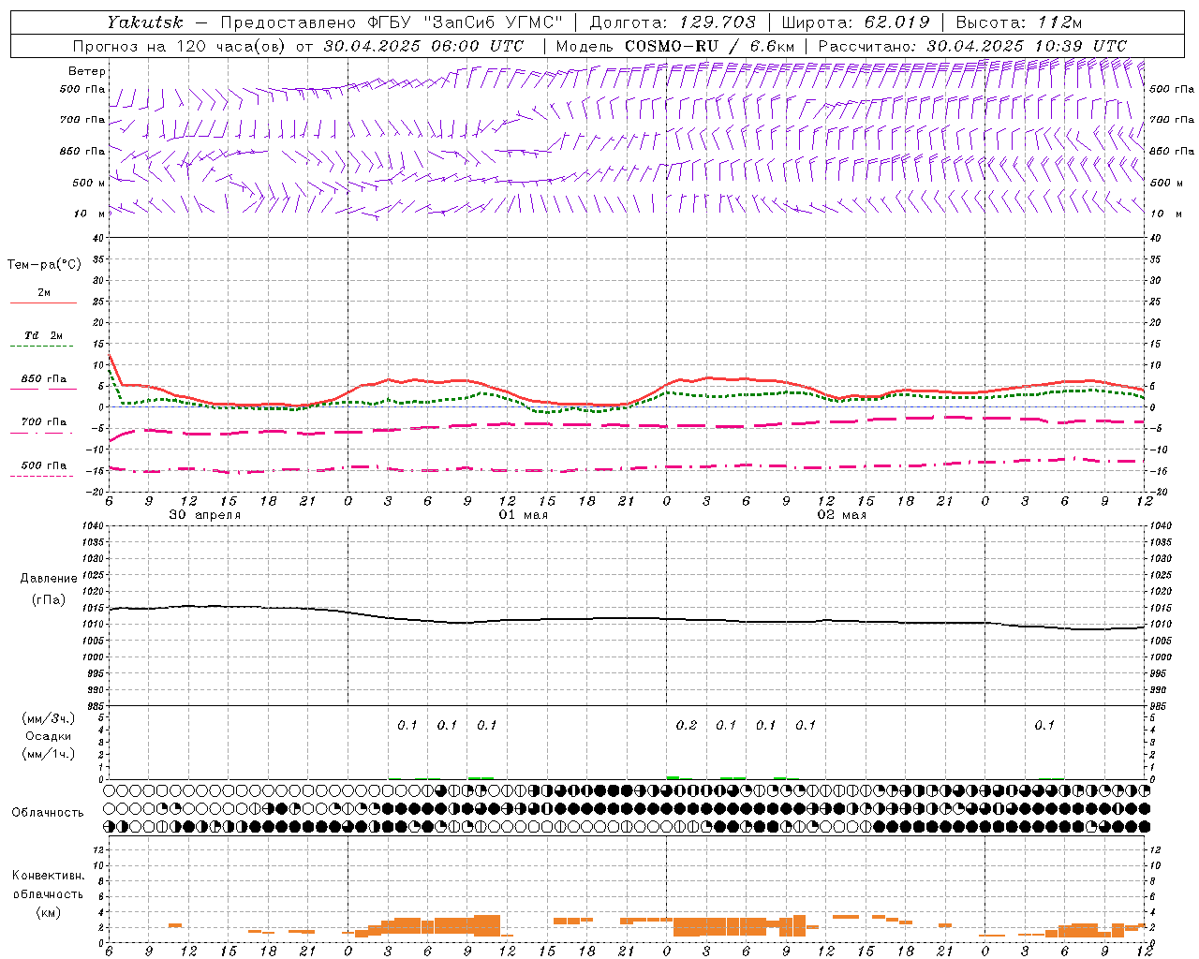Select the "(мм/3ч.)" precipitation unit label
This screenshot has width=1199, height=959.
click(x=49, y=718)
